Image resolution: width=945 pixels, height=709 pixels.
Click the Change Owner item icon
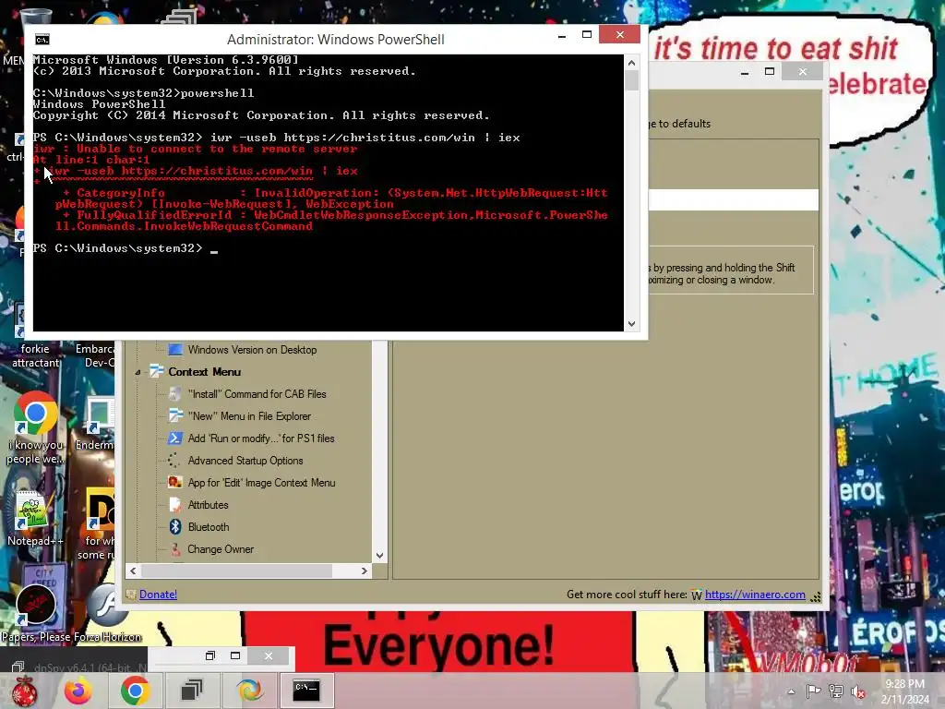[x=175, y=549]
